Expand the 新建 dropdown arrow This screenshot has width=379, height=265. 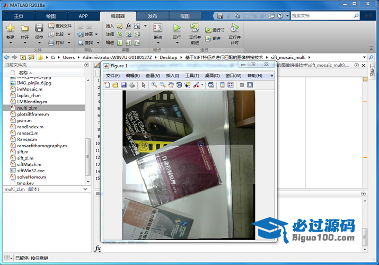point(11,43)
